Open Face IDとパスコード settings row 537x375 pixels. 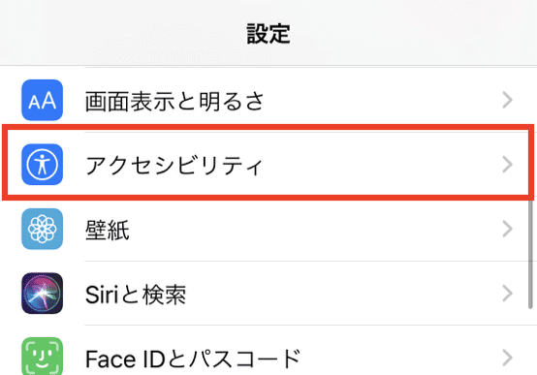[268, 358]
